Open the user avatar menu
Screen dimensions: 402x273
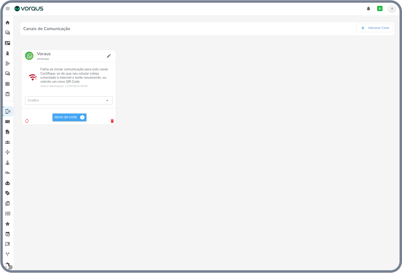[x=392, y=9]
